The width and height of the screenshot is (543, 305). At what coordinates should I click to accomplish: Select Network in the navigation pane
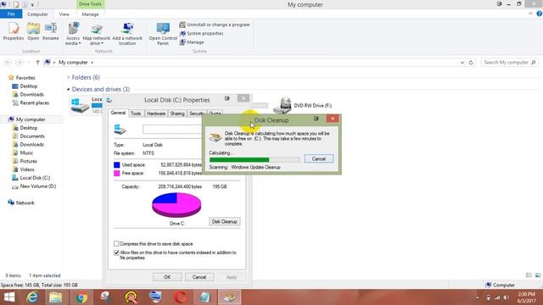coord(21,203)
